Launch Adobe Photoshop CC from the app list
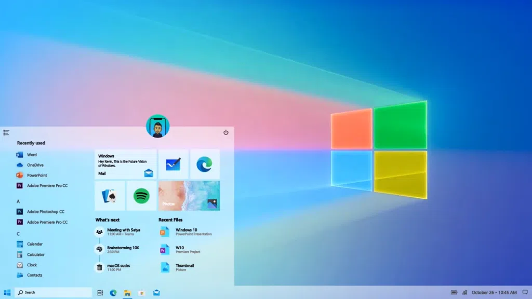532x299 pixels. coord(45,211)
